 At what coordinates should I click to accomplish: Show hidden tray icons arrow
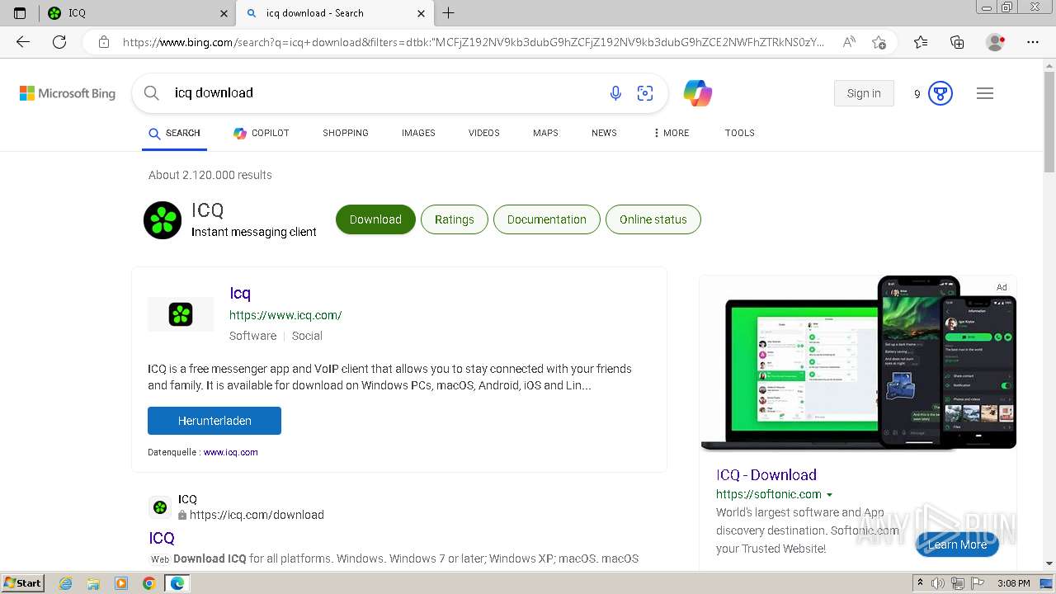(x=920, y=583)
